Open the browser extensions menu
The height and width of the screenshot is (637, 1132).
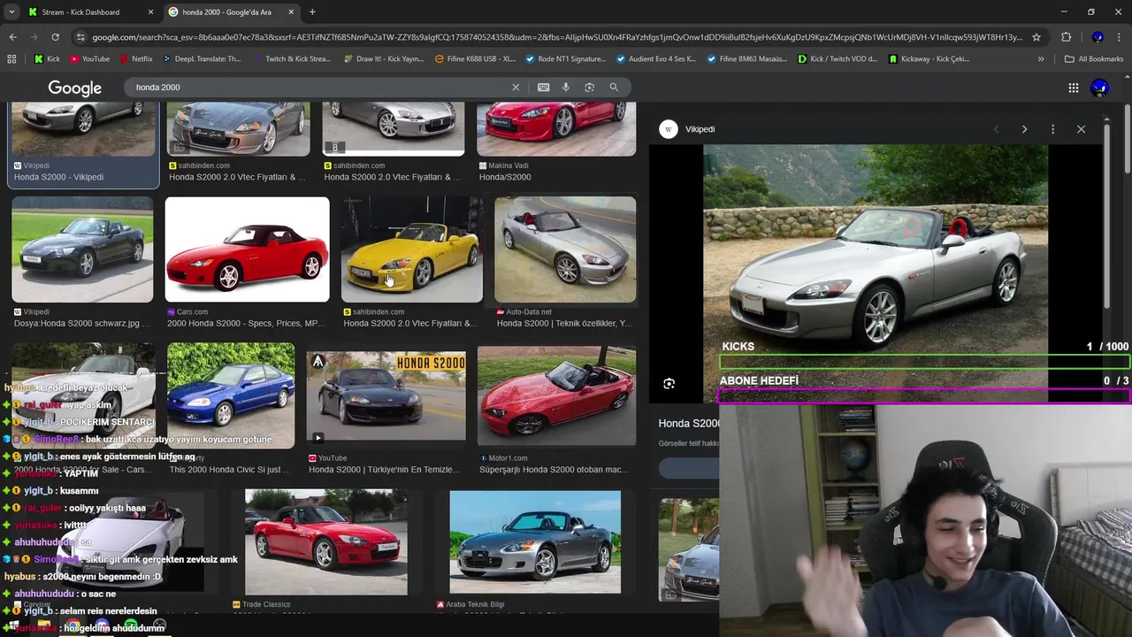[1066, 37]
